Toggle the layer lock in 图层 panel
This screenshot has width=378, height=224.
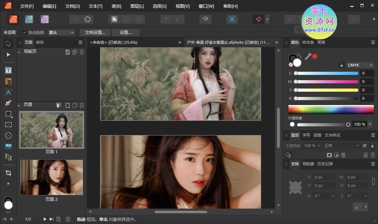(372, 146)
